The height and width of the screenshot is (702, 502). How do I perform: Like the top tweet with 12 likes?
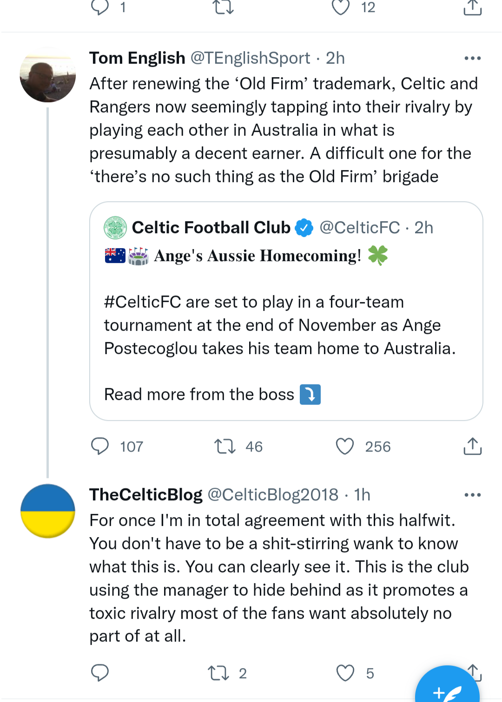tap(341, 7)
